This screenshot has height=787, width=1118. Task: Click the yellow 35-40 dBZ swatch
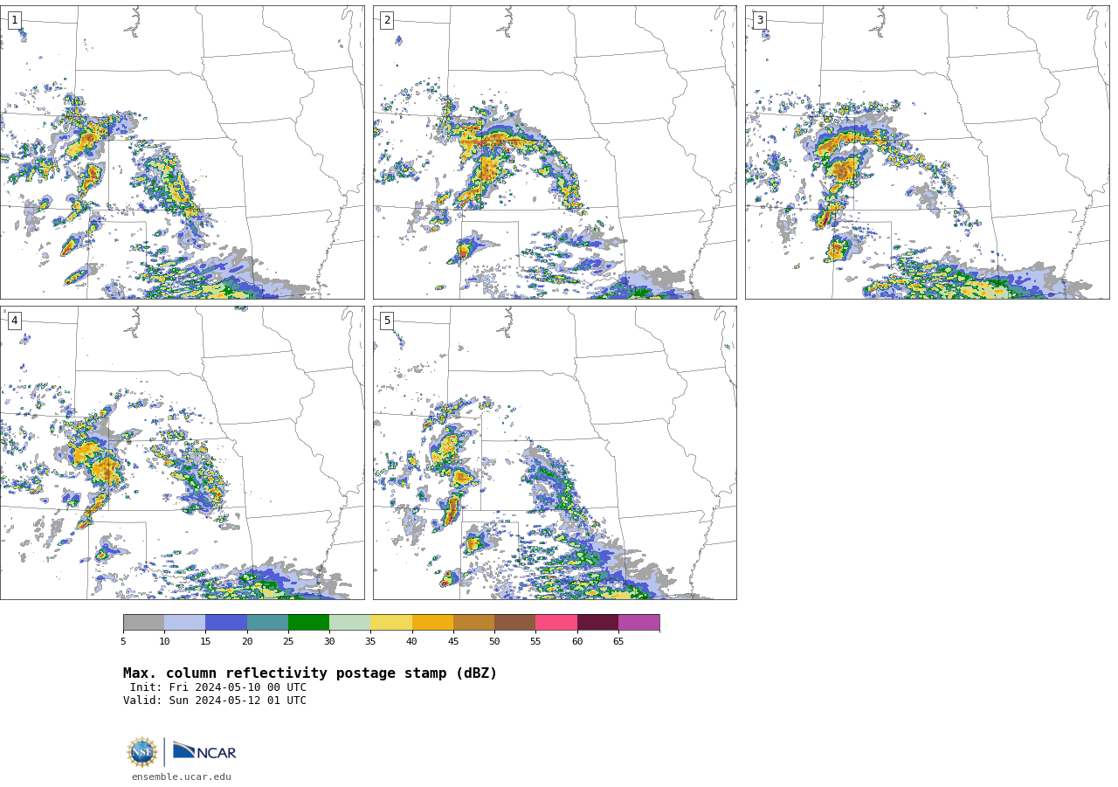391,622
